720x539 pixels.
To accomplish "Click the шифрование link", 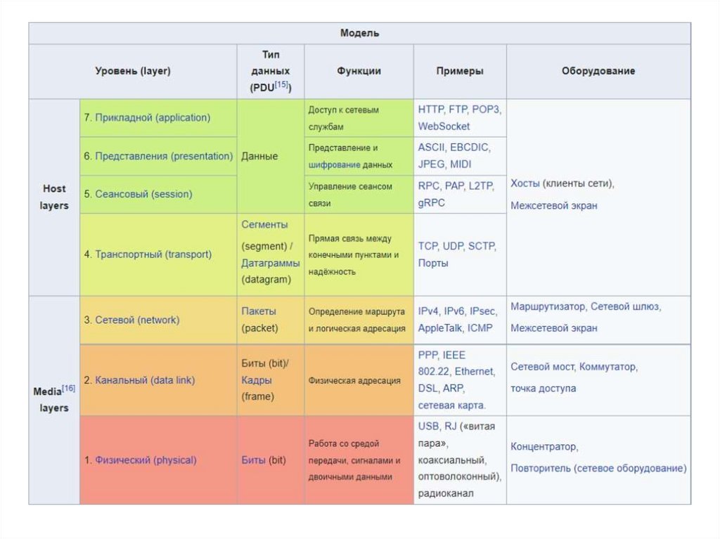I will (334, 164).
